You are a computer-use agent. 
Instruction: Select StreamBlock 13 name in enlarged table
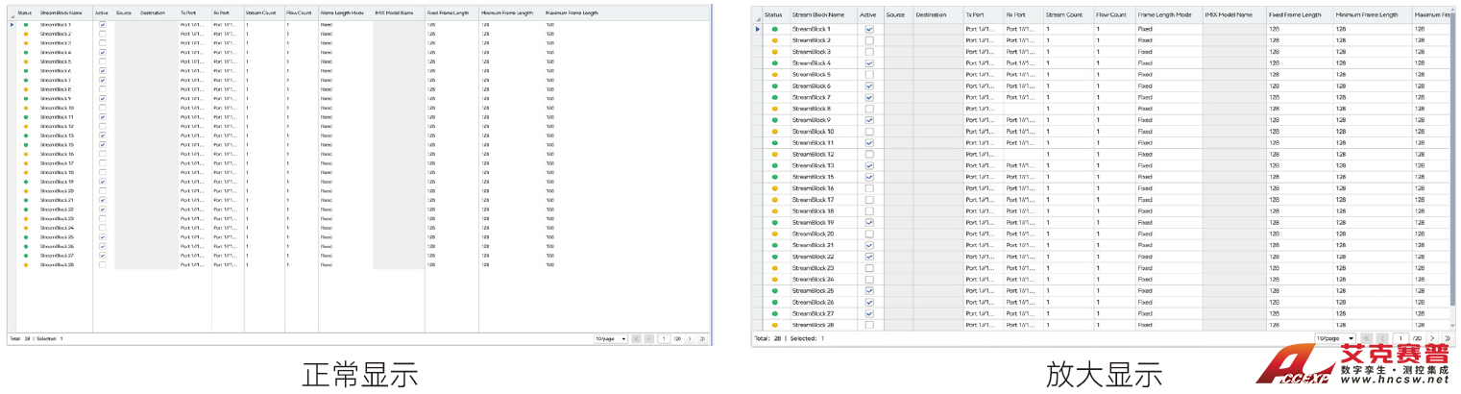(x=813, y=165)
